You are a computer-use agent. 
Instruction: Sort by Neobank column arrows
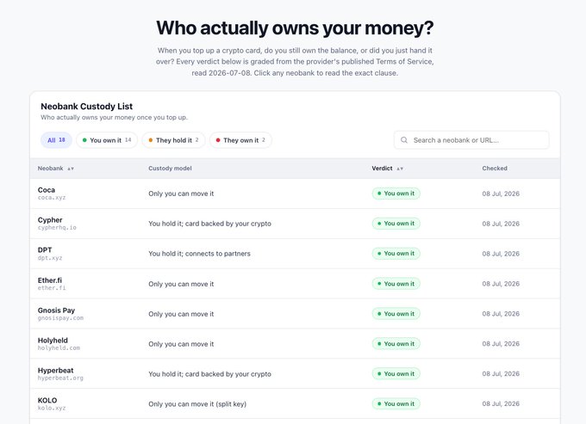coord(71,169)
